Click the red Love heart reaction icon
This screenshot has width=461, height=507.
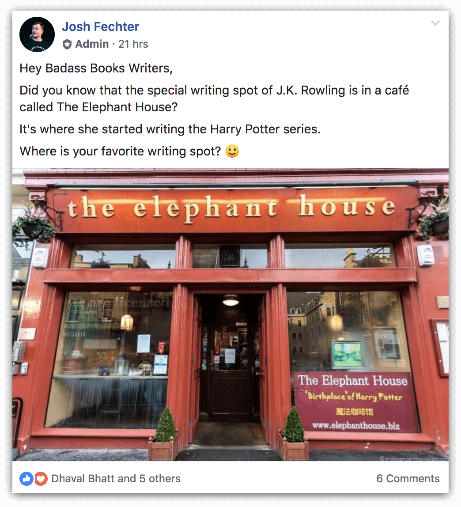click(41, 479)
